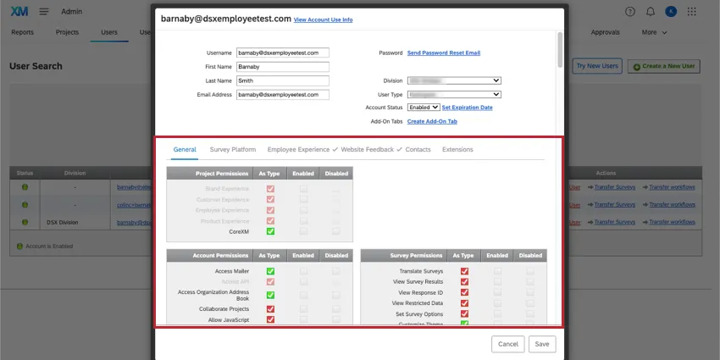Toggle CoreXM As Type checkbox
The height and width of the screenshot is (360, 720).
[x=270, y=230]
